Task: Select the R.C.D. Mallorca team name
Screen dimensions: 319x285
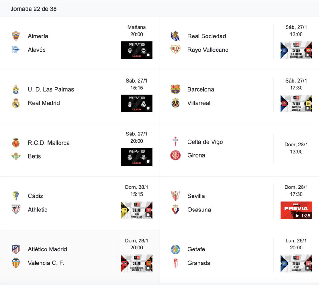Action: tap(49, 143)
